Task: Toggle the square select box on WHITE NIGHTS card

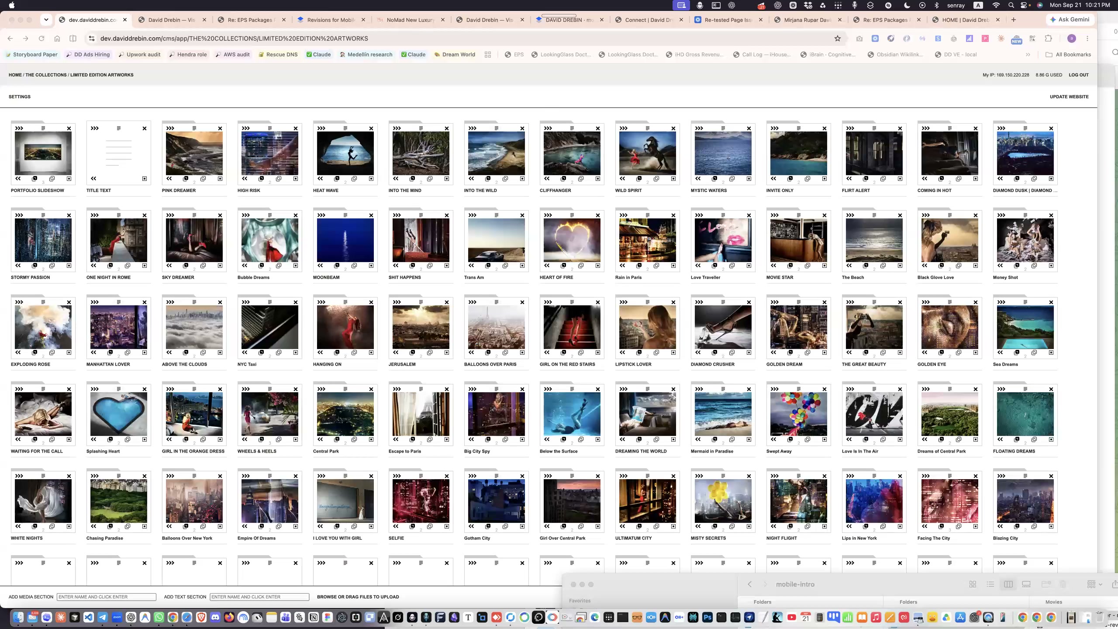Action: point(69,526)
